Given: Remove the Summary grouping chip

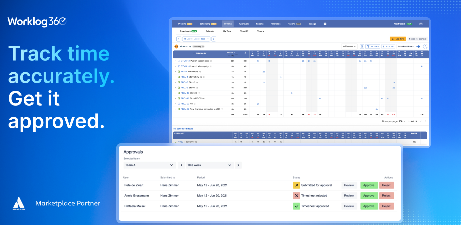Looking at the screenshot, I should click(203, 46).
